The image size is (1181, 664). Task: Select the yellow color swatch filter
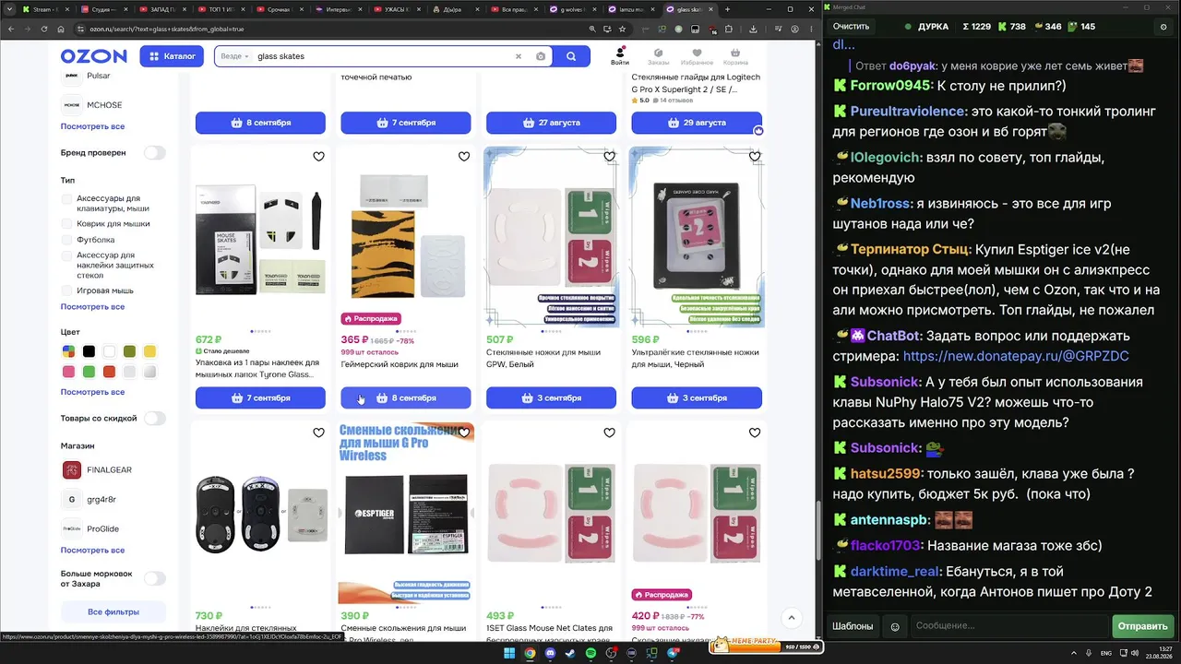pyautogui.click(x=149, y=351)
